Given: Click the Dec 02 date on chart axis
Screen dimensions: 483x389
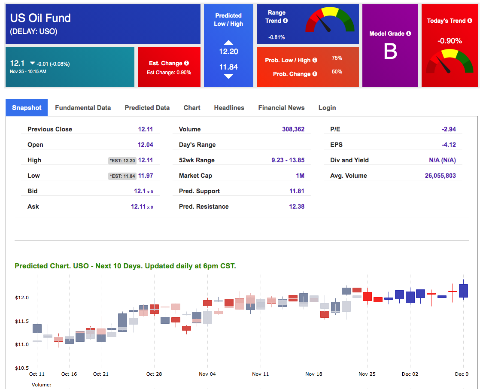Looking at the screenshot, I should pos(410,374).
